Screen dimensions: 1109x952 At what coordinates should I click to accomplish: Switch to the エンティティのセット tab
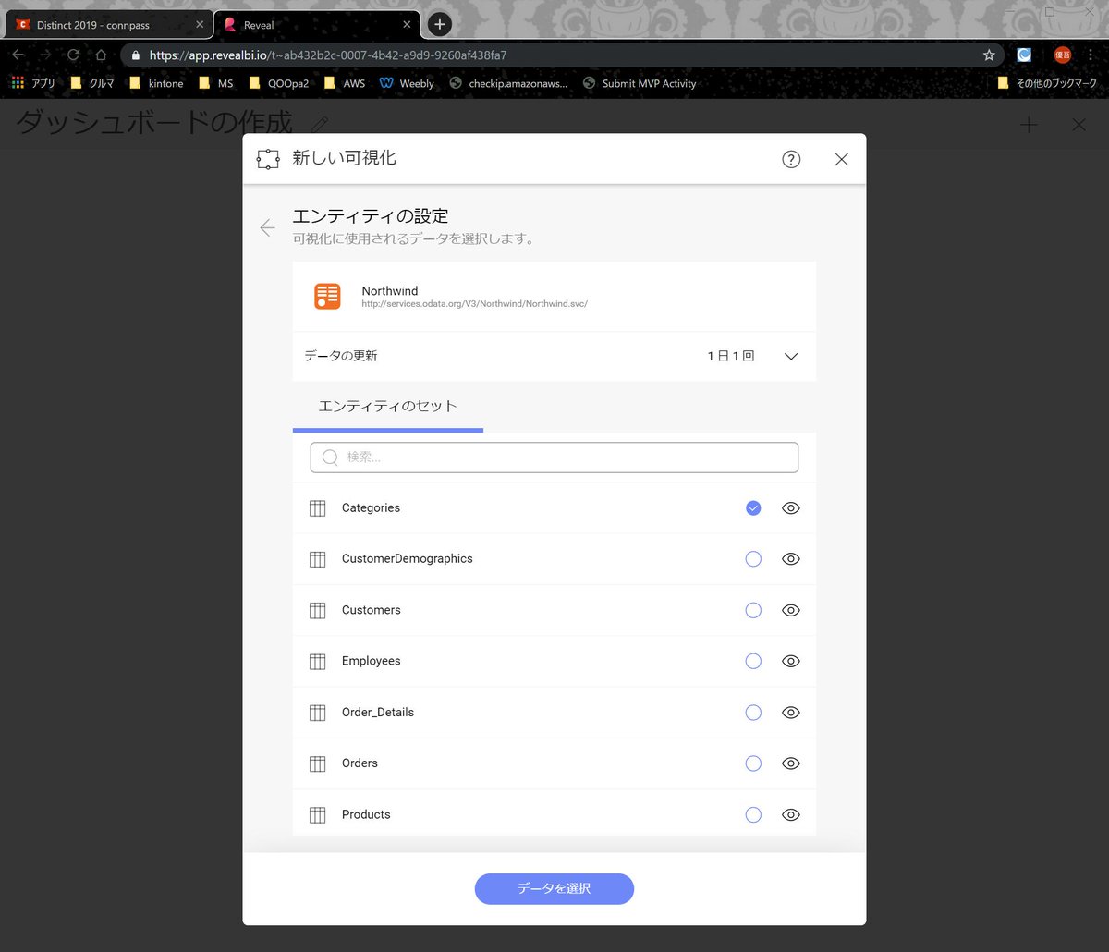(387, 405)
